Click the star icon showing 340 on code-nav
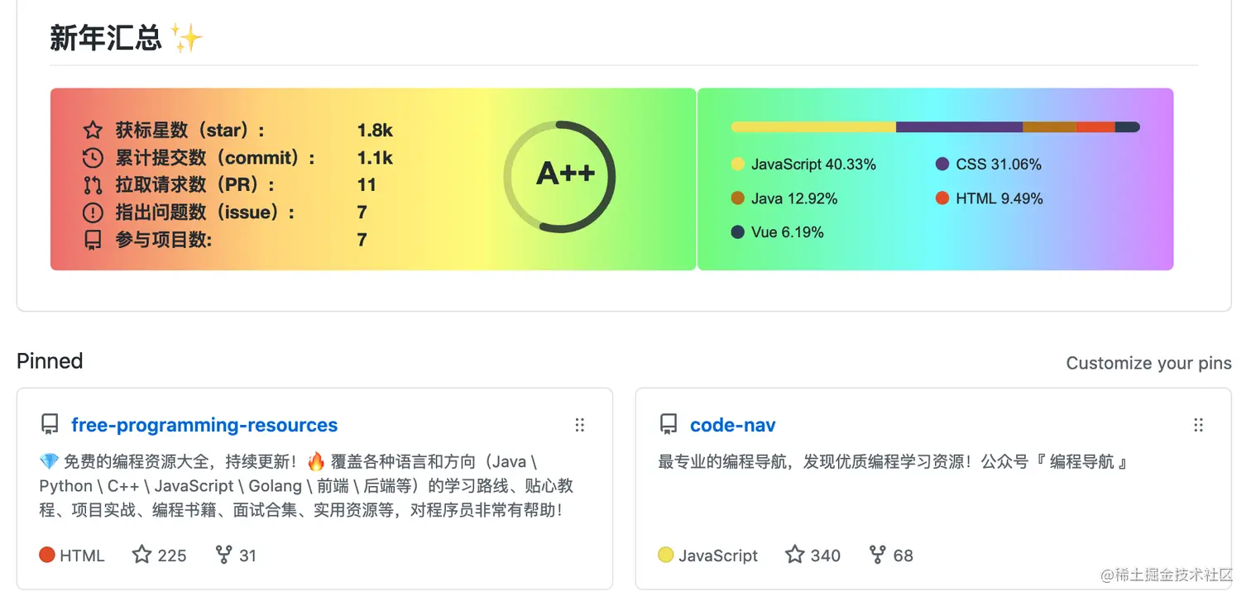Viewport: 1251px width, 601px height. click(x=794, y=555)
